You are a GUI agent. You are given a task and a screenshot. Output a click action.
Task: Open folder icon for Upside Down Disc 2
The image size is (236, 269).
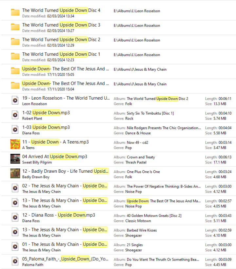click(15, 42)
